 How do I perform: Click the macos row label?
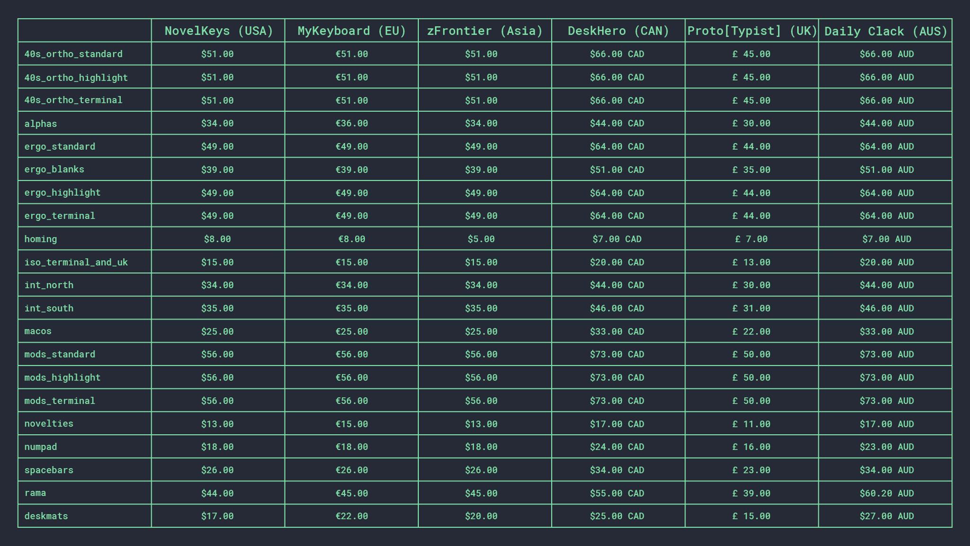(38, 331)
